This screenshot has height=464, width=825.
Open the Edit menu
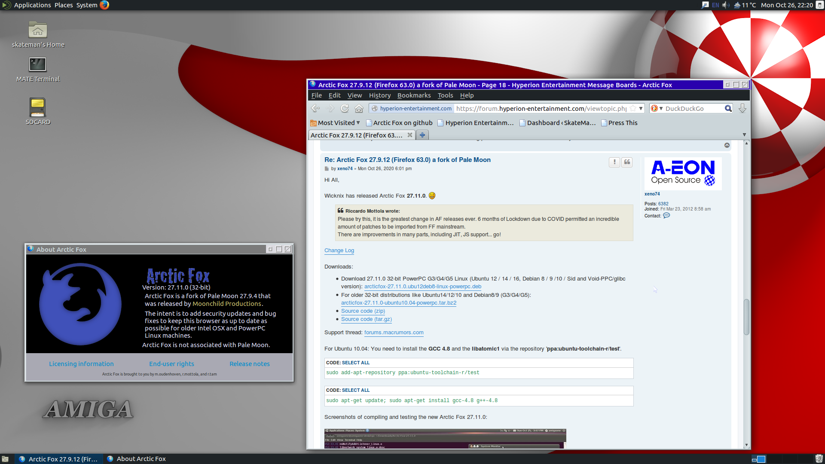point(334,95)
